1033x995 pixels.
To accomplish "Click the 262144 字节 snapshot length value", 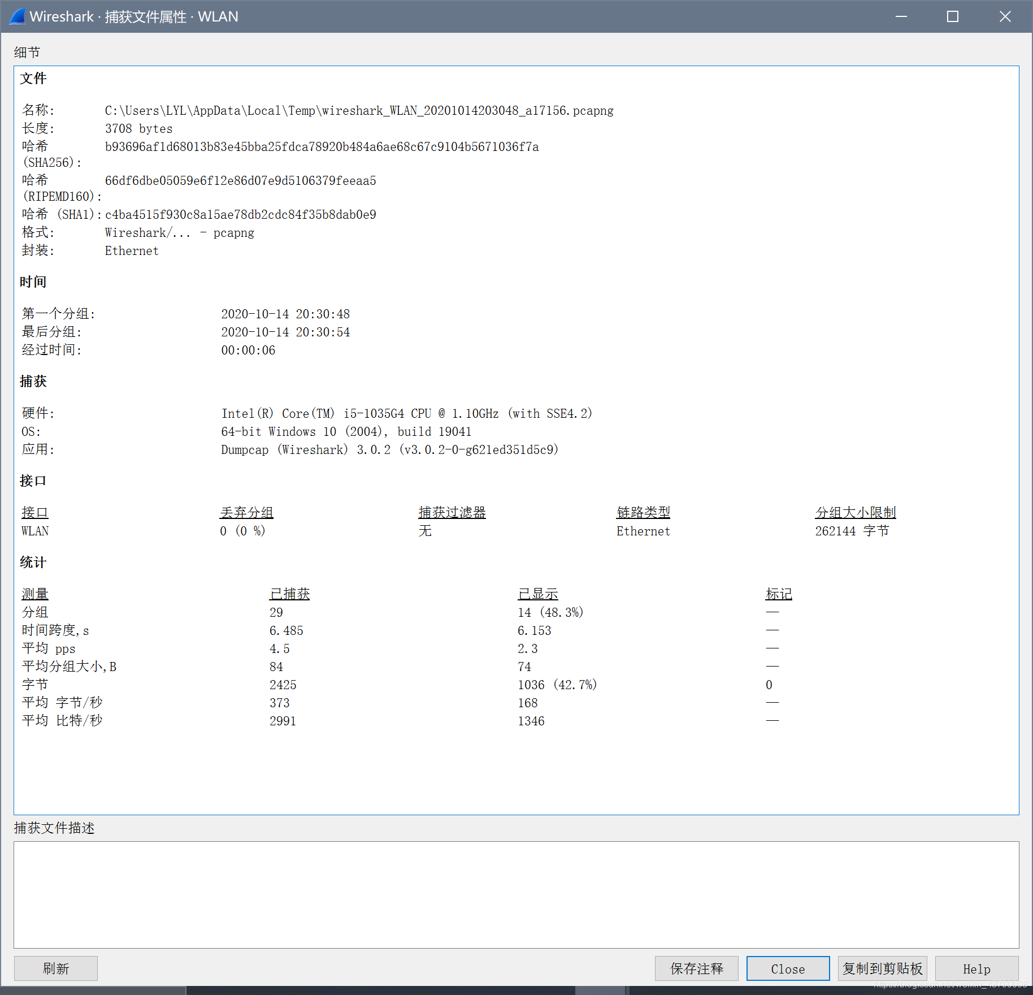I will point(852,531).
